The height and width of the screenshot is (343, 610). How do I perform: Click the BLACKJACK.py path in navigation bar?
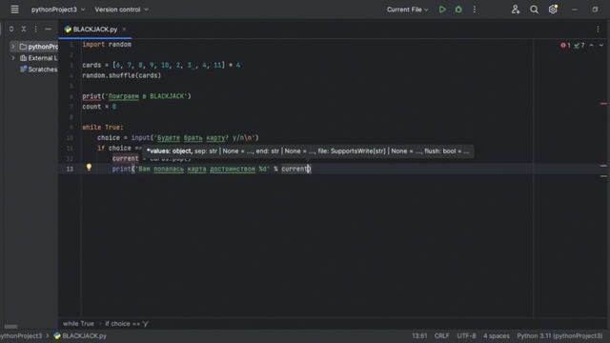pyautogui.click(x=80, y=336)
